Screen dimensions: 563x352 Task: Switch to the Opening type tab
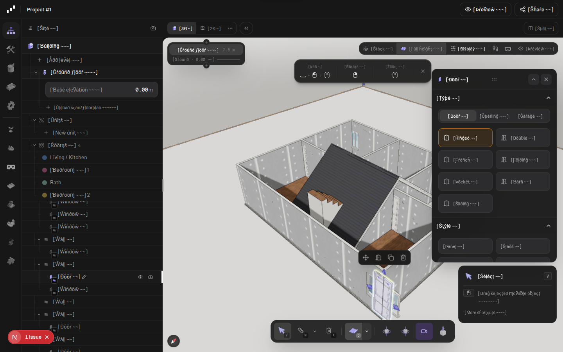point(494,116)
